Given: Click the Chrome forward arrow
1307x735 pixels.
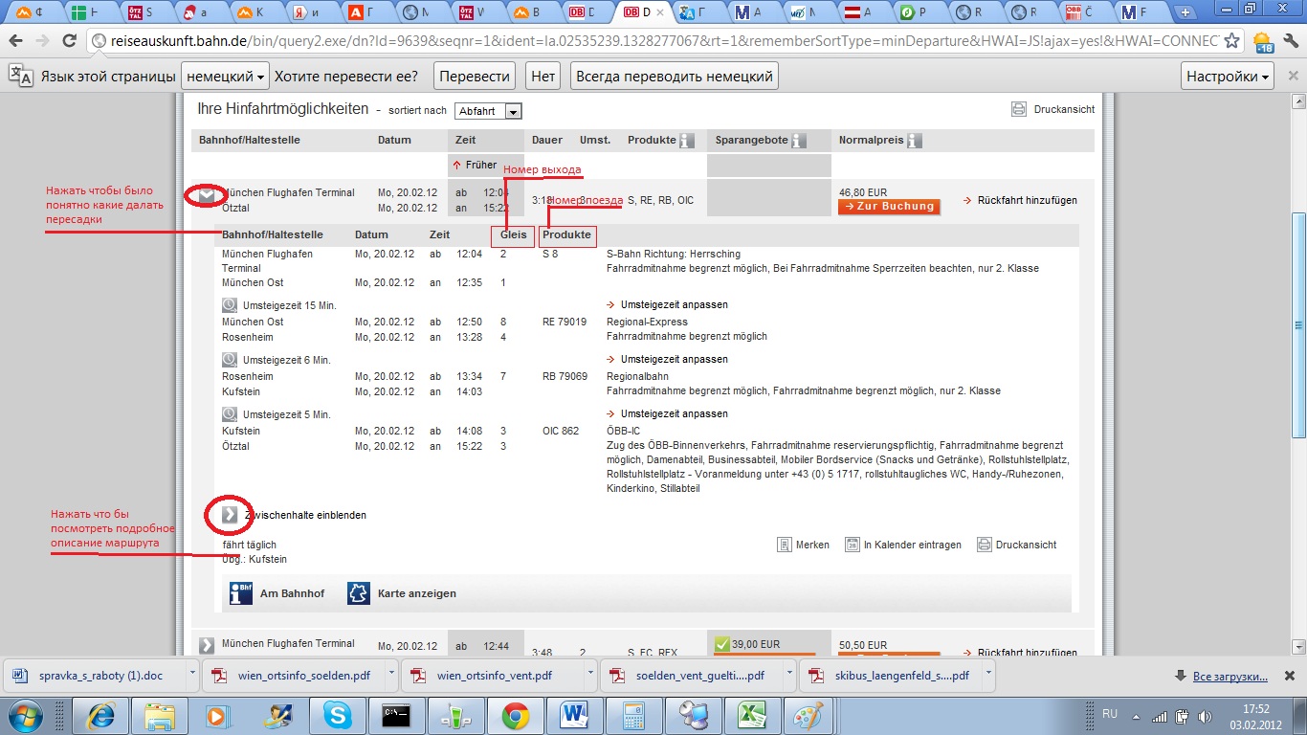Looking at the screenshot, I should coord(42,41).
